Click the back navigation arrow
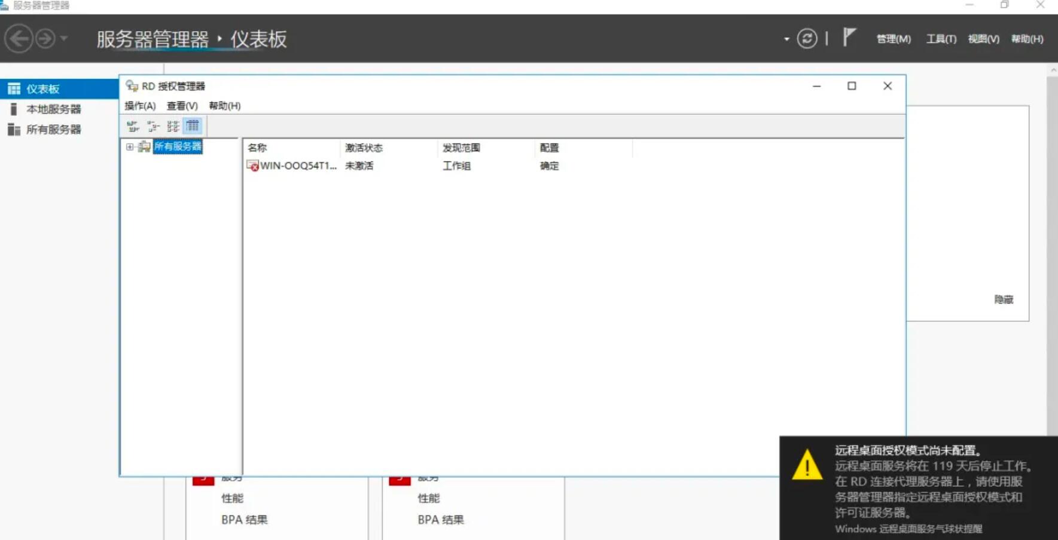This screenshot has width=1058, height=540. 19,39
